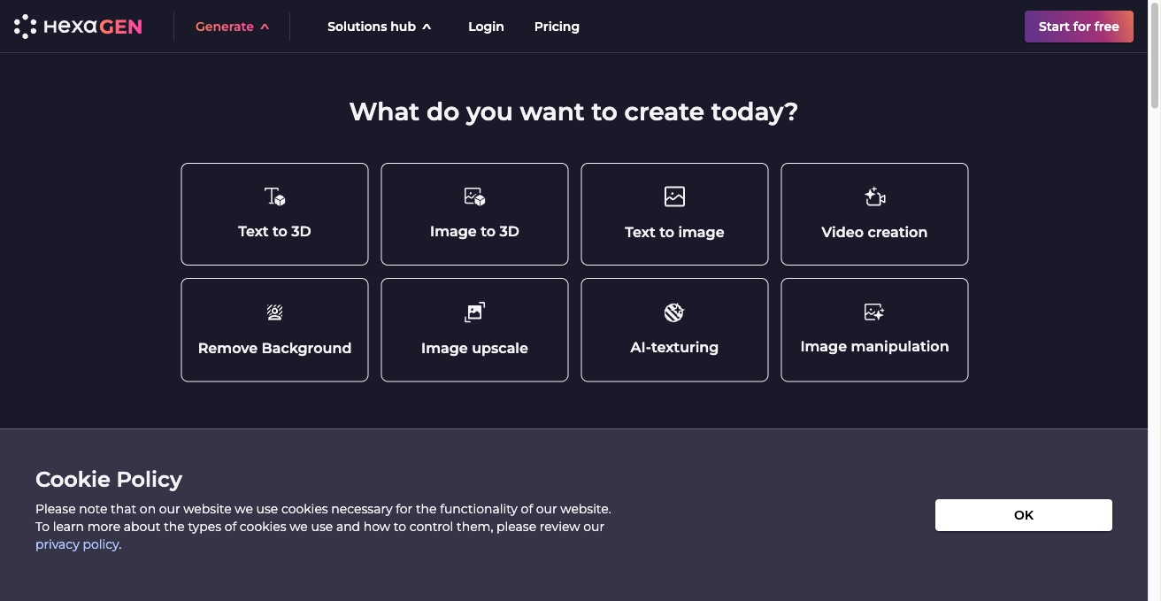This screenshot has width=1161, height=601.
Task: Click the page's vertical scrollbar
Action: pos(1154,53)
